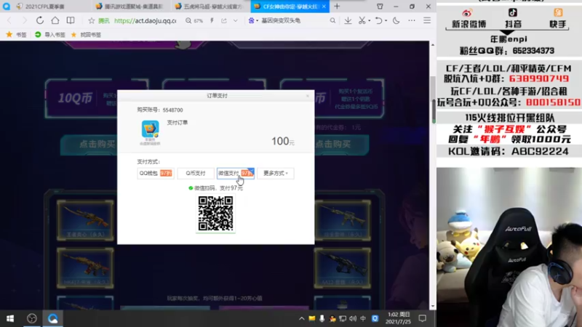The height and width of the screenshot is (327, 582).
Task: Click the forward navigation arrow
Action: (x=25, y=21)
